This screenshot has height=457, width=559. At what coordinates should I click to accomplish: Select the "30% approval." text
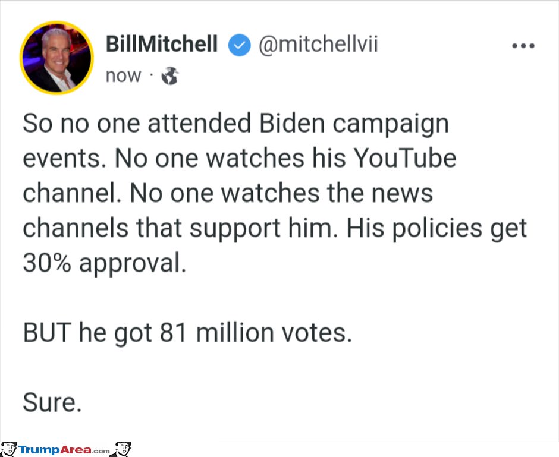[105, 264]
